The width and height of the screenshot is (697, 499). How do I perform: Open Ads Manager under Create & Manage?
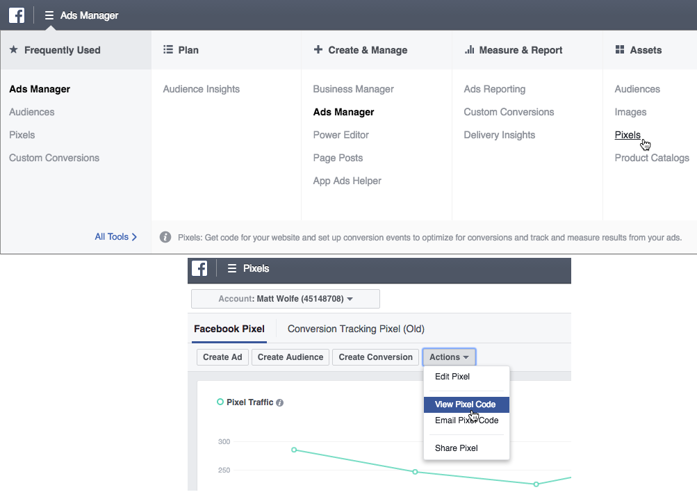tap(343, 112)
